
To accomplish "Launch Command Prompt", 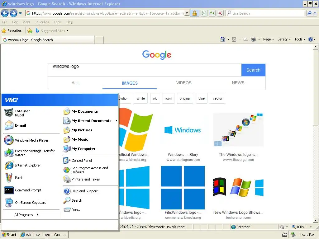I will (31, 190).
